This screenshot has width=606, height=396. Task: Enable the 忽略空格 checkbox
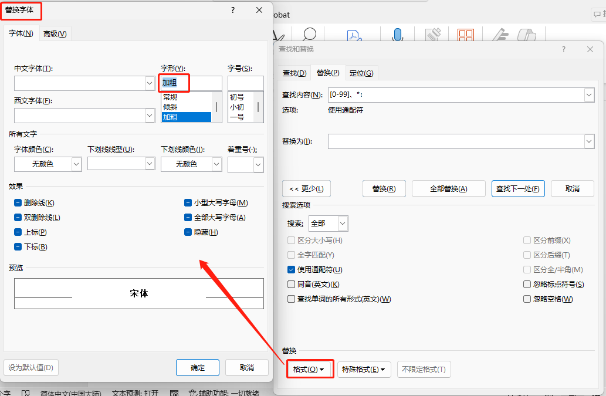click(x=527, y=299)
